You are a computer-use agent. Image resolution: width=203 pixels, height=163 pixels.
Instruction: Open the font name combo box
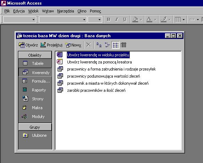[84, 19]
